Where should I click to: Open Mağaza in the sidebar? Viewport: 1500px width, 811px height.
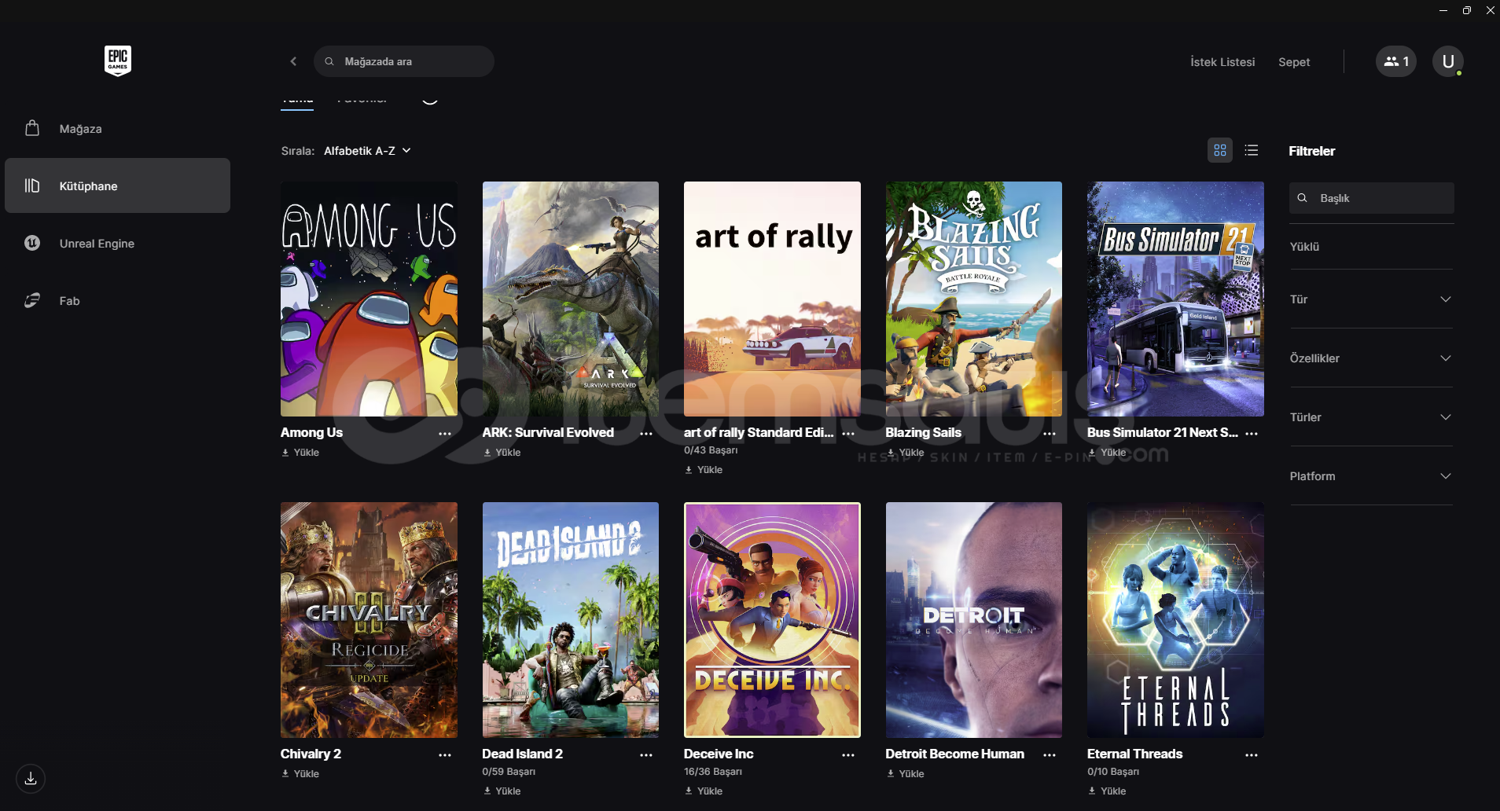118,128
